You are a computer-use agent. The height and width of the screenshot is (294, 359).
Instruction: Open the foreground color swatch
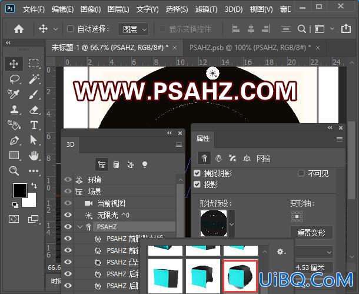point(19,190)
